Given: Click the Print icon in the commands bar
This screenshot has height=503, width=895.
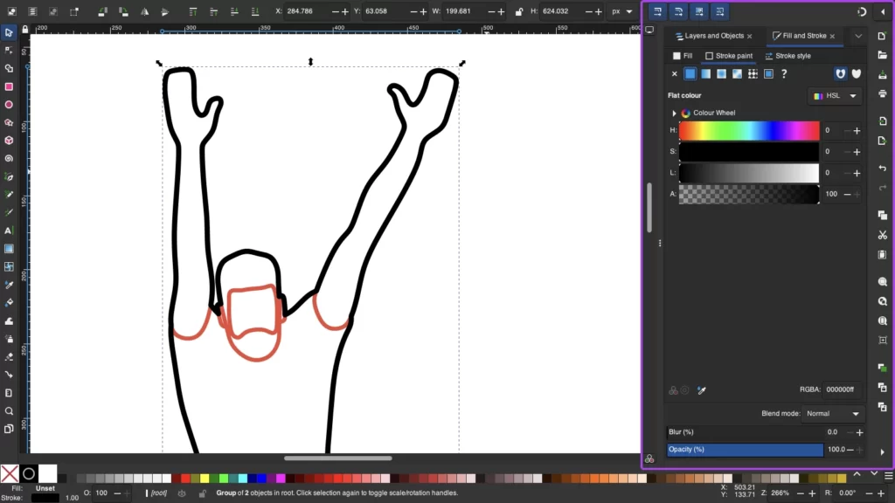Looking at the screenshot, I should tap(883, 93).
